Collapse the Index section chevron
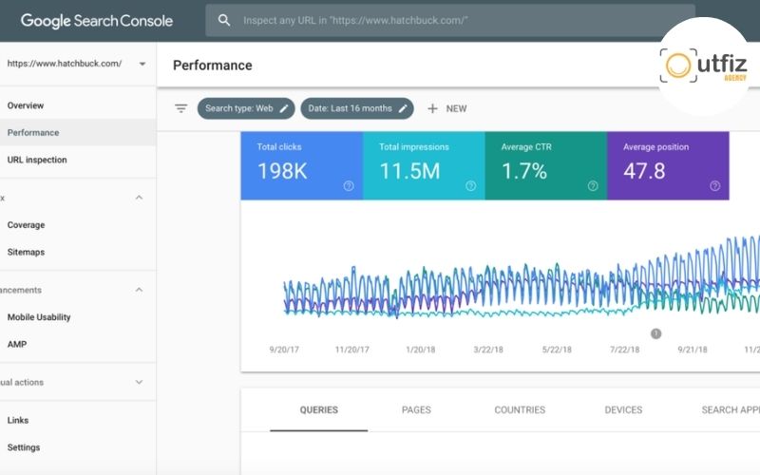 pos(139,198)
